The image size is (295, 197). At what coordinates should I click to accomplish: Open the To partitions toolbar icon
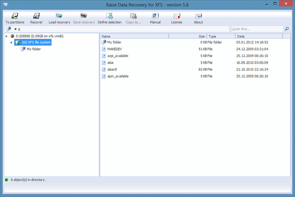15,16
